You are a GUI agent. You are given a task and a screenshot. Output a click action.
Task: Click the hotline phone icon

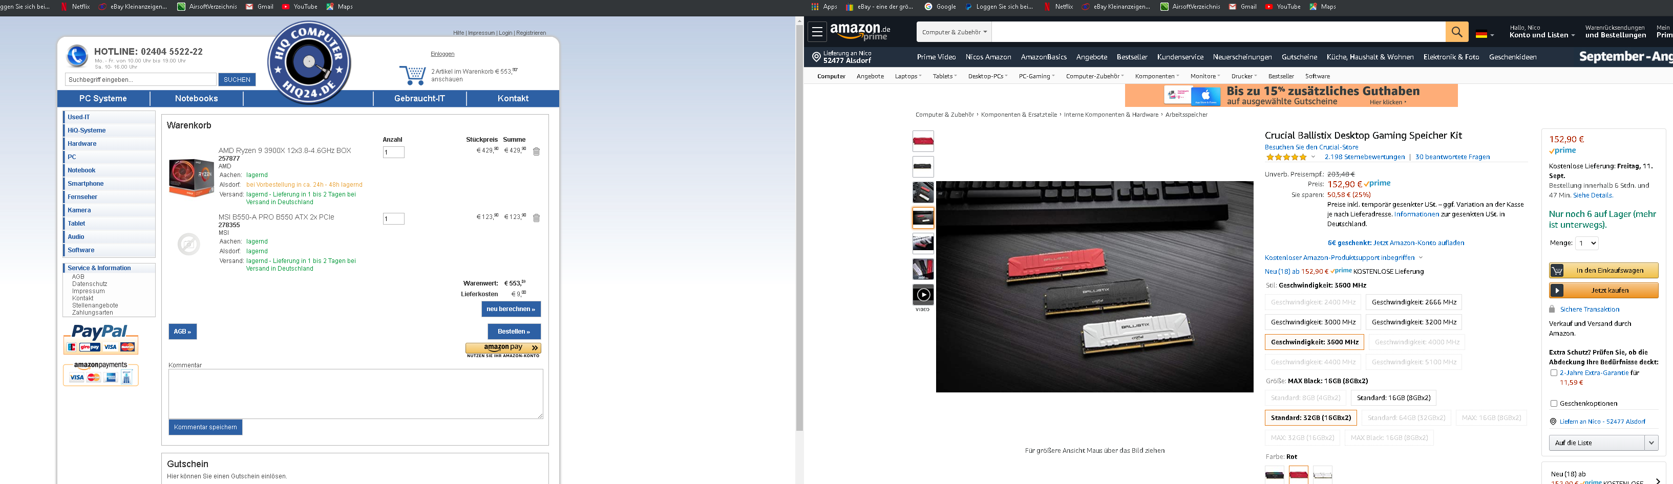pyautogui.click(x=77, y=56)
